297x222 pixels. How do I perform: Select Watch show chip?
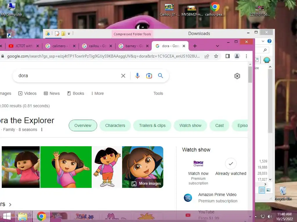point(190,125)
